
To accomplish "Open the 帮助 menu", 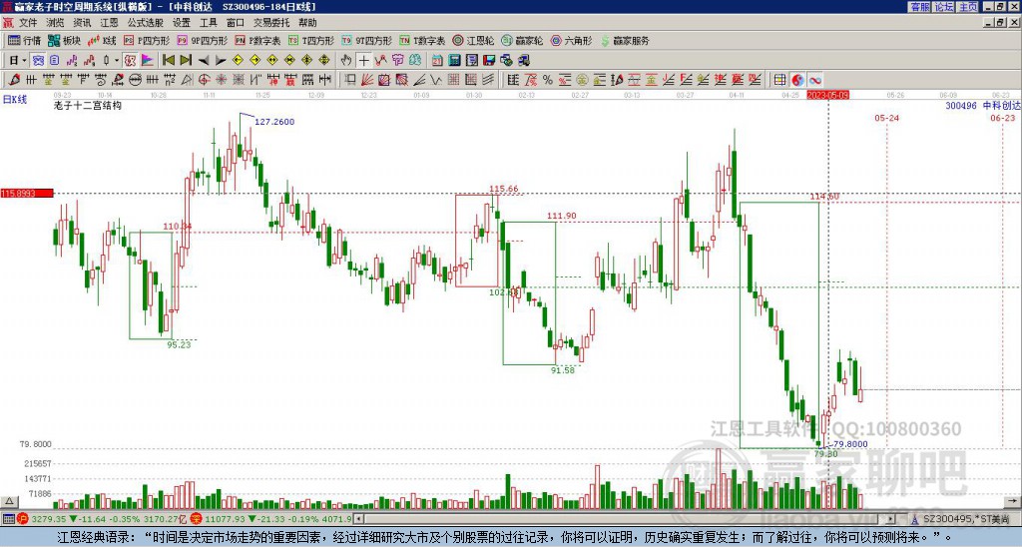I will coord(307,23).
